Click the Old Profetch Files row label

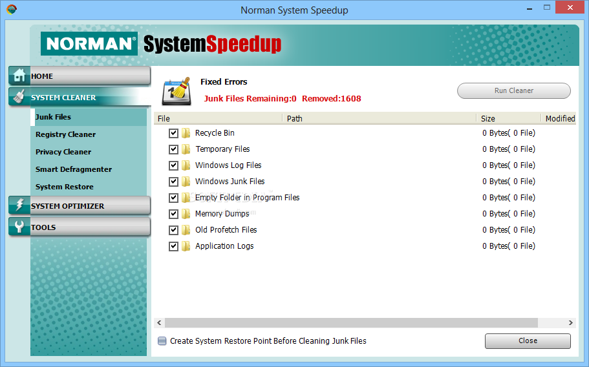pyautogui.click(x=226, y=229)
